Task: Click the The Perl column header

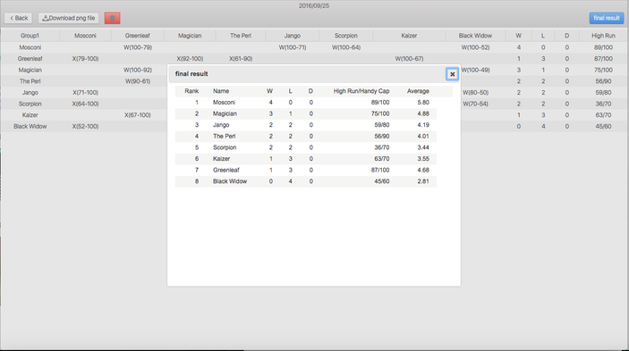Action: [241, 36]
